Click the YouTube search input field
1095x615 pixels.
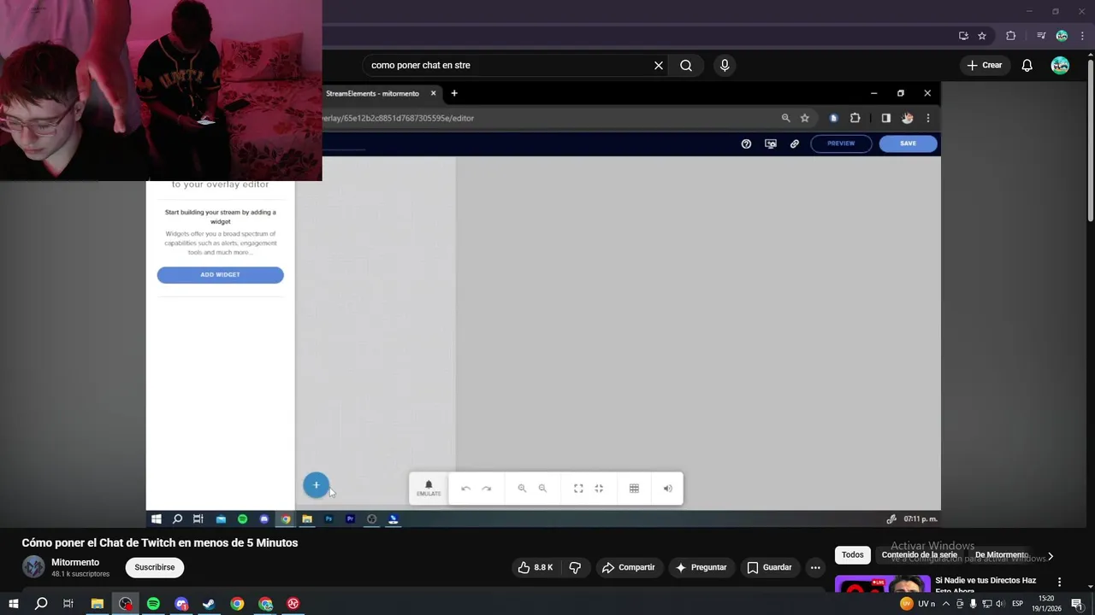509,65
